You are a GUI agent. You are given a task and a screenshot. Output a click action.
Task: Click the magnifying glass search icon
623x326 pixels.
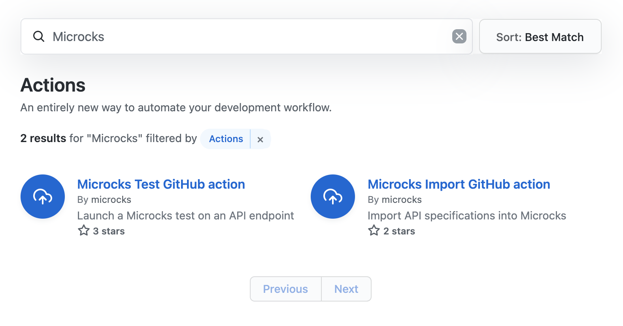pyautogui.click(x=39, y=37)
